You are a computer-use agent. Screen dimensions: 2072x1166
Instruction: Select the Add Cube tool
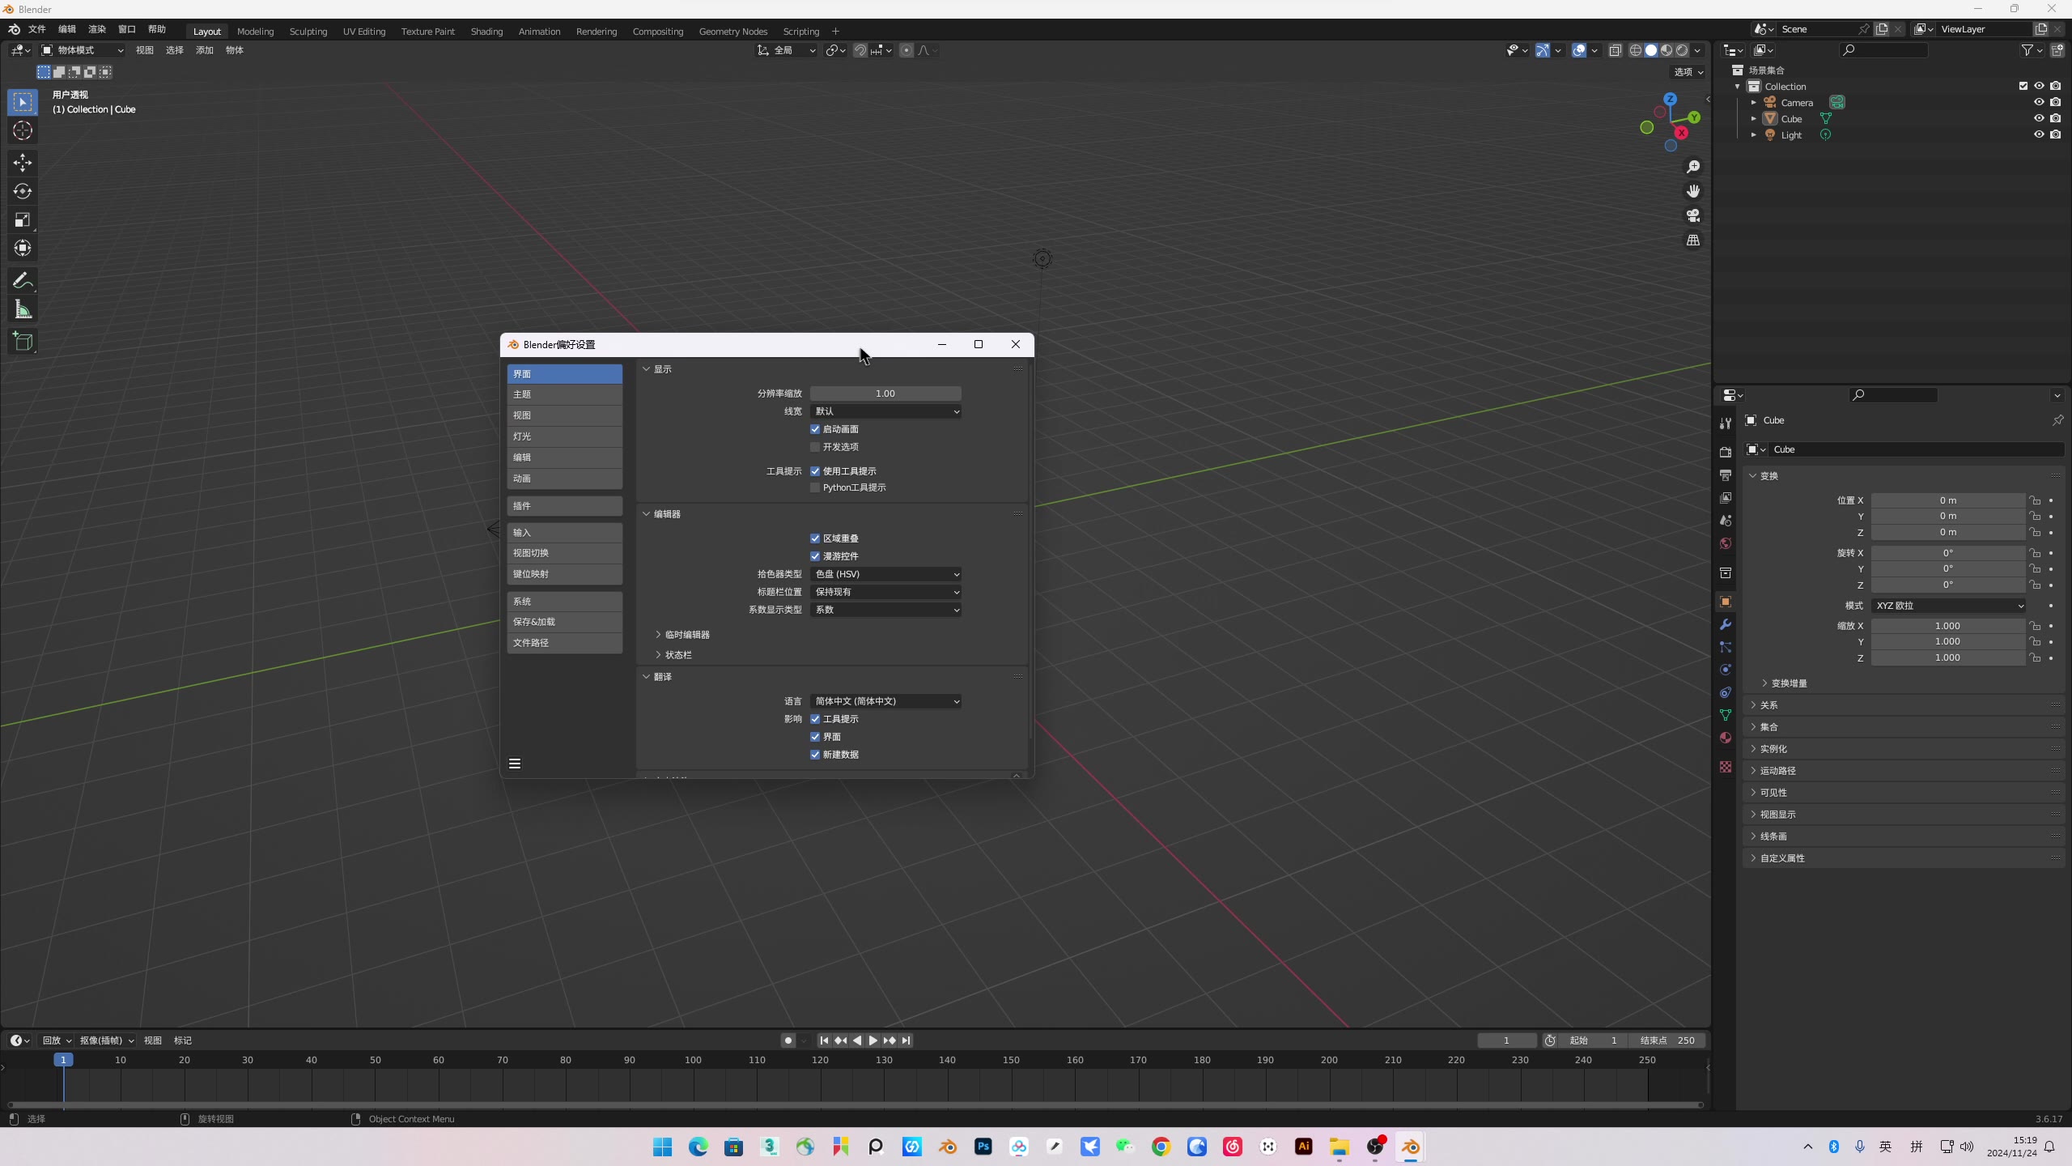coord(23,342)
